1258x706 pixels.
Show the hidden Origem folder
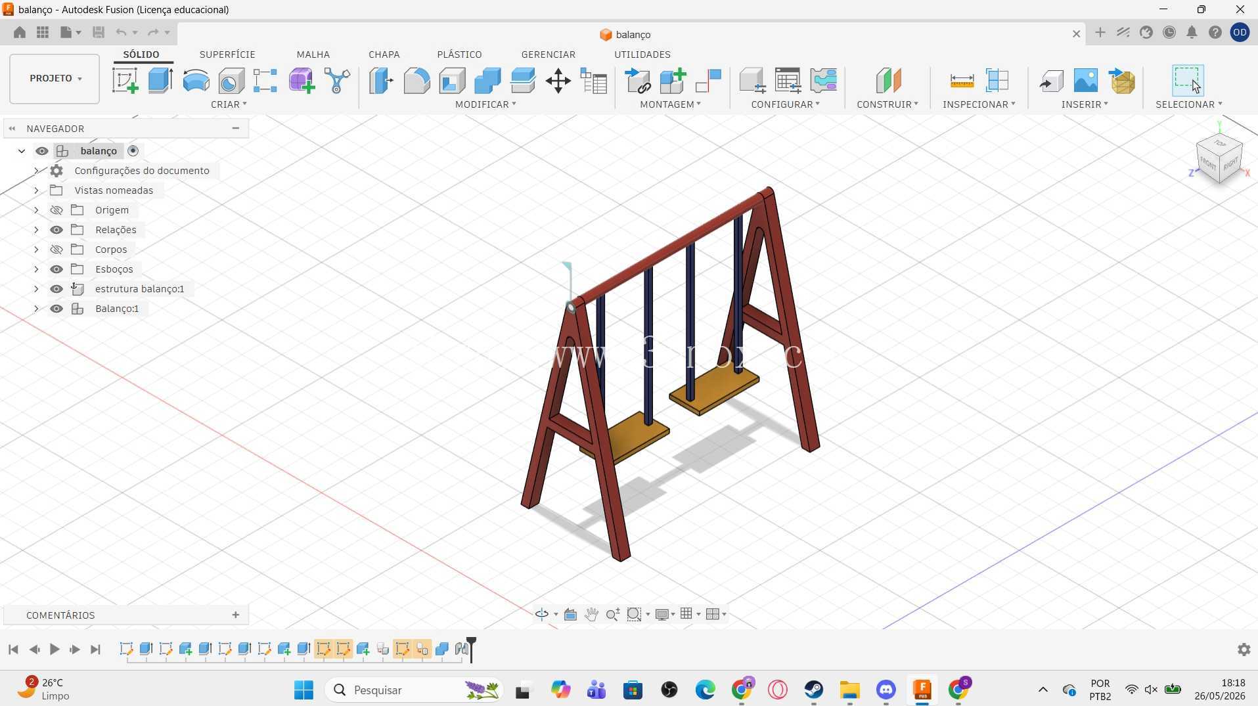[56, 210]
